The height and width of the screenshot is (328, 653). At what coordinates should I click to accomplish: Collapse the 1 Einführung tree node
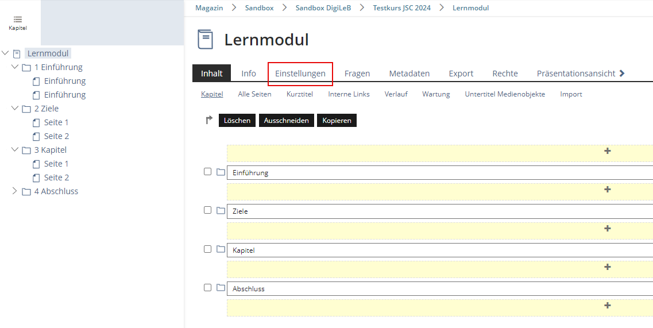click(x=15, y=67)
